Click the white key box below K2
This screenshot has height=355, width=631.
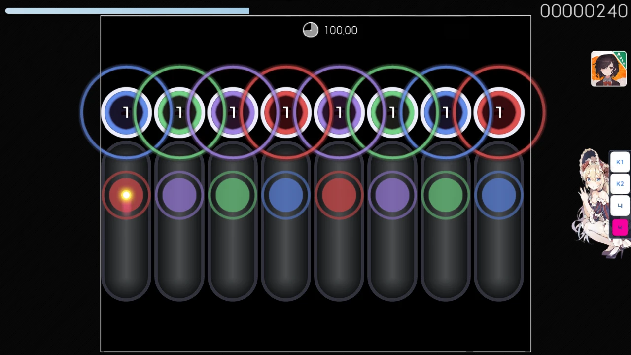pos(620,206)
